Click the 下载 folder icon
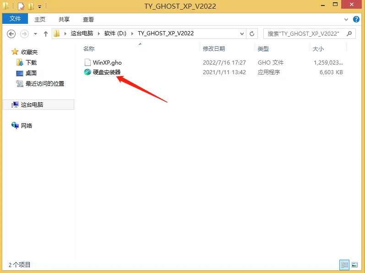 click(20, 62)
